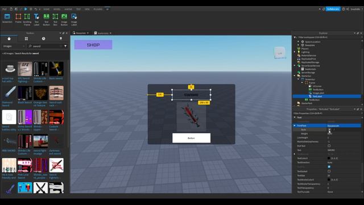Open the Toolbox Inventory grid tab
The width and height of the screenshot is (364, 205).
(26, 39)
